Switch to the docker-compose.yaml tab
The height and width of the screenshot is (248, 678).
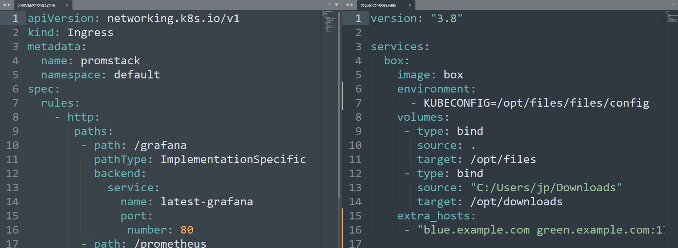tap(378, 5)
